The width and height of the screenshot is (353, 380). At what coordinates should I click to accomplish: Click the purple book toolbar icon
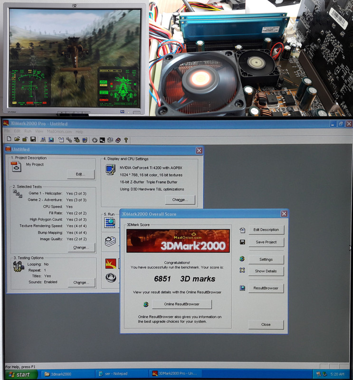click(x=118, y=140)
